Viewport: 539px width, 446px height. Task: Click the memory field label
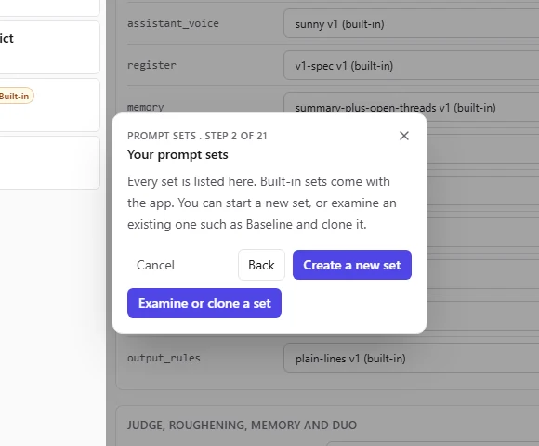145,107
